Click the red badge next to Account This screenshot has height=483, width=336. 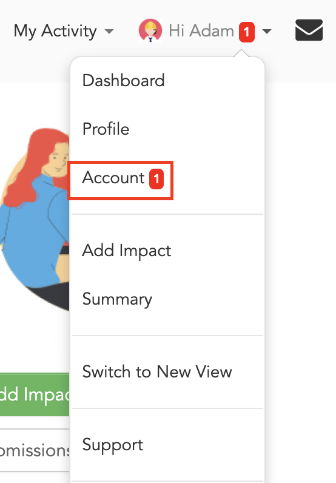click(x=156, y=179)
